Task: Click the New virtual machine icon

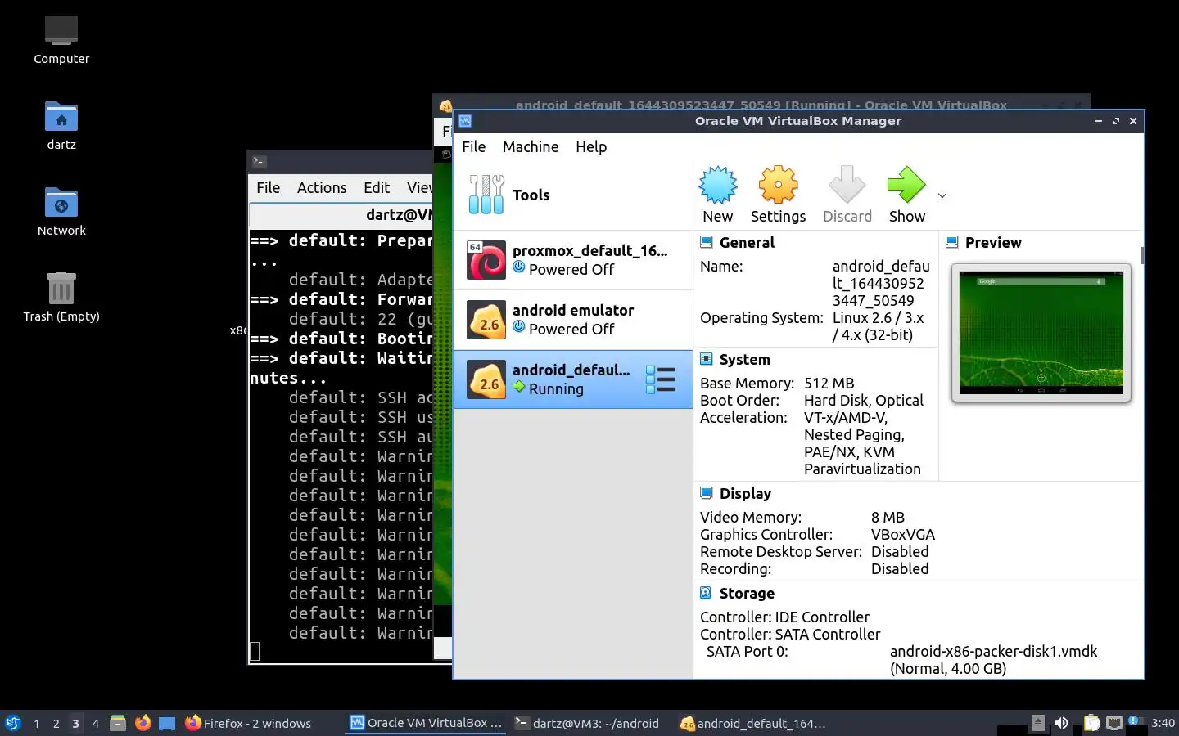Action: 718,186
